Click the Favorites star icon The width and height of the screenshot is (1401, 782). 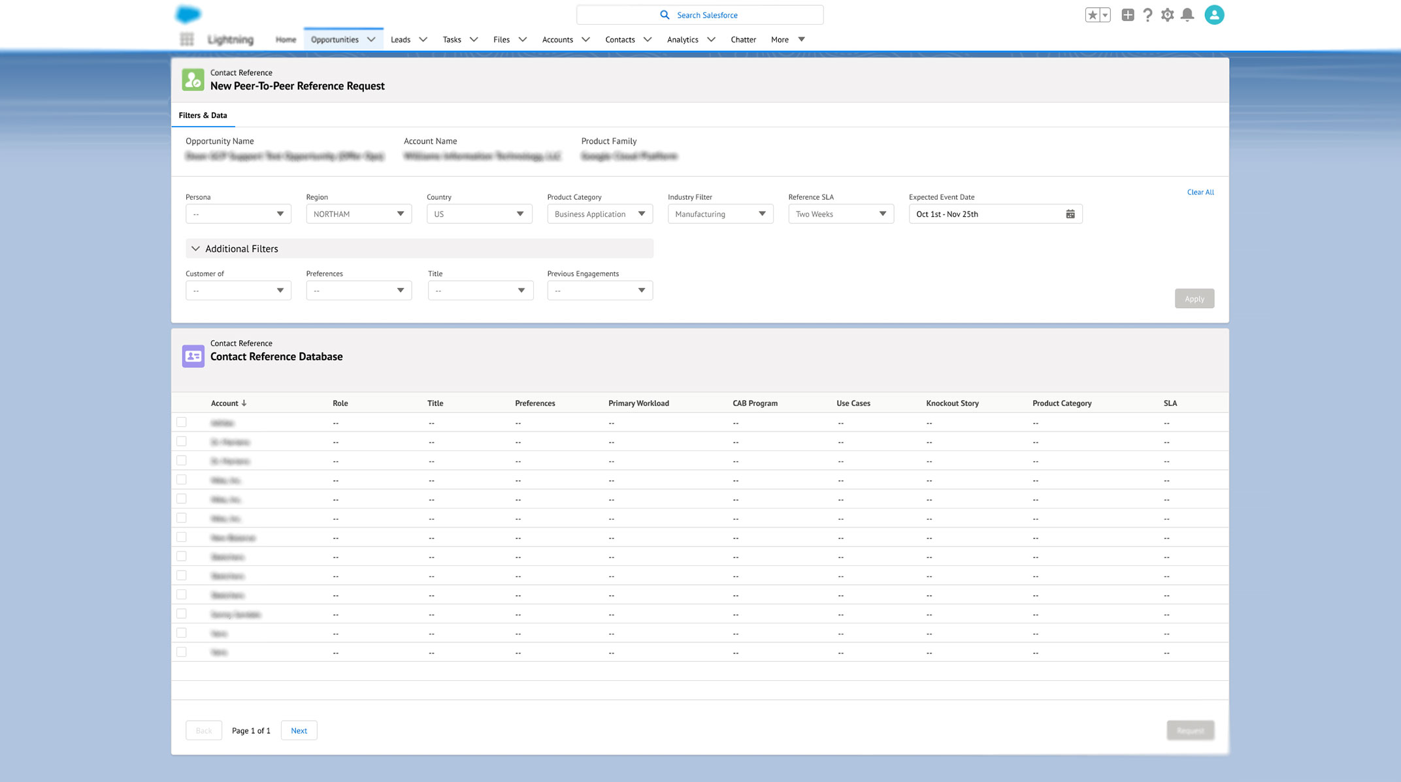point(1092,15)
